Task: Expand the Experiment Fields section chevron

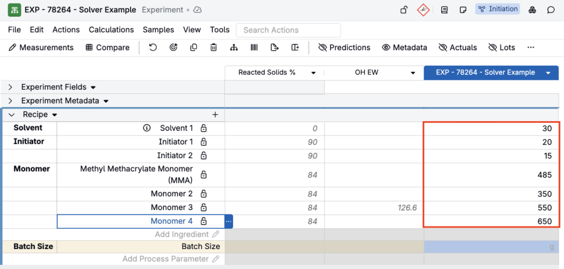Action: (x=10, y=87)
